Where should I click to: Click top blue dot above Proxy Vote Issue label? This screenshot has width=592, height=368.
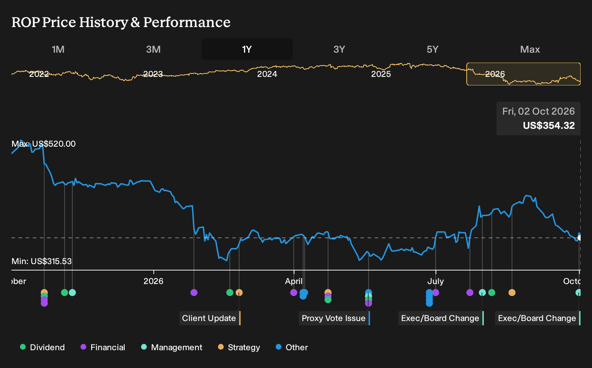click(x=368, y=292)
